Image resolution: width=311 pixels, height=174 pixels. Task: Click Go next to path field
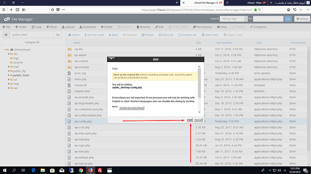[x=58, y=35]
